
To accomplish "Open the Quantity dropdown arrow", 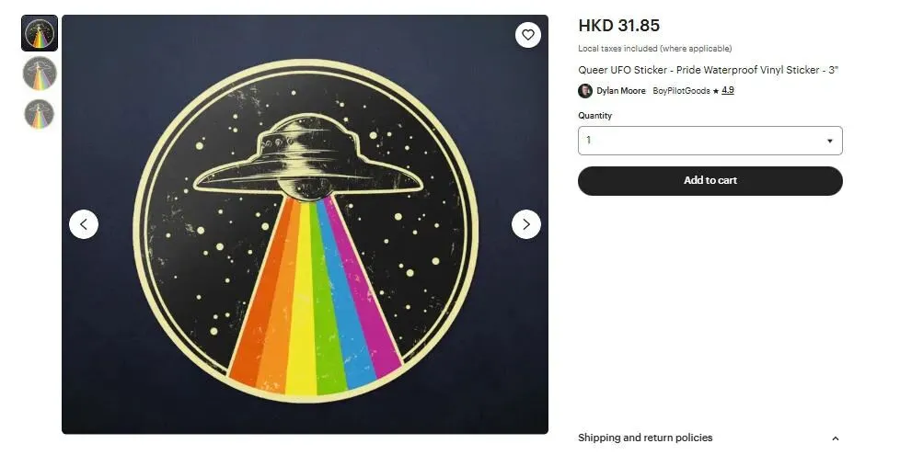I will 829,141.
